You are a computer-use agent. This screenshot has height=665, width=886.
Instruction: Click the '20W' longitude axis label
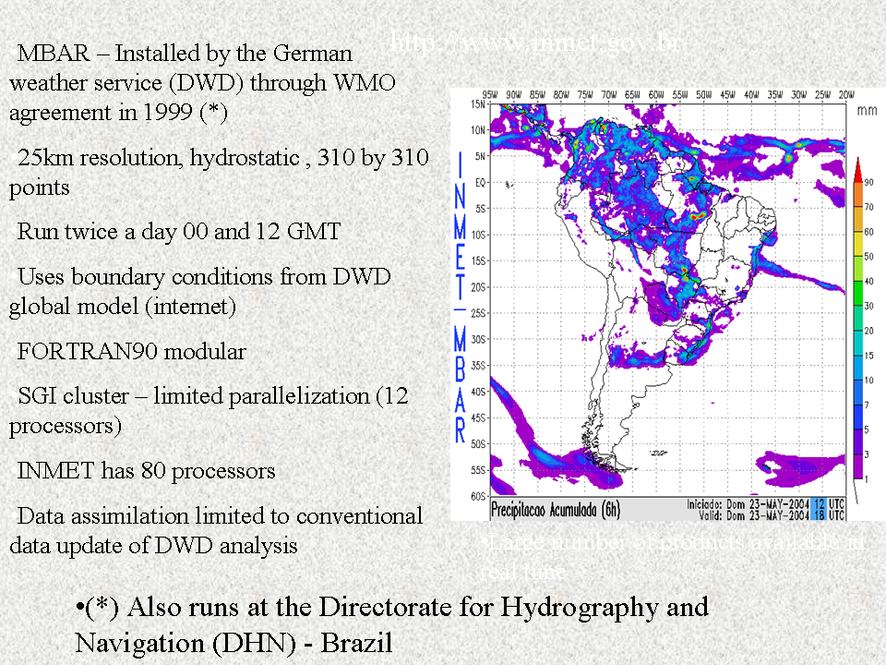(x=846, y=95)
